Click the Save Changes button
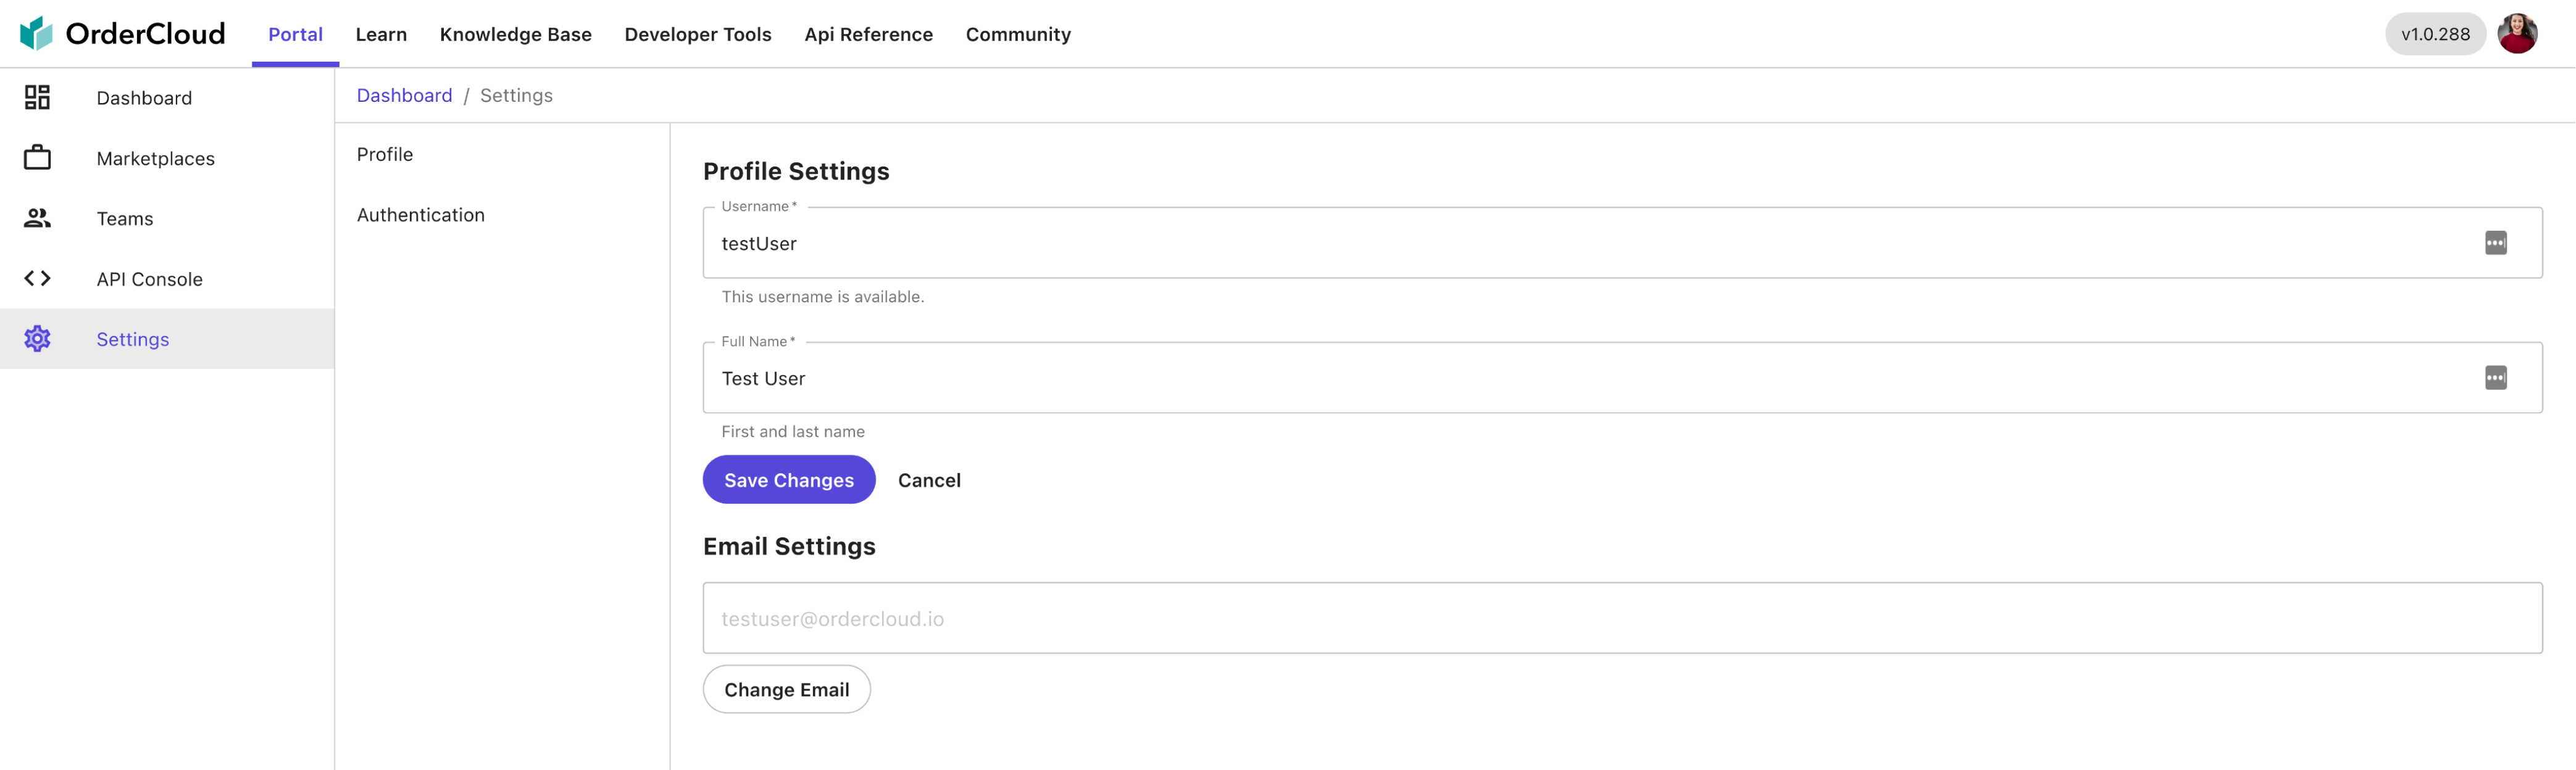 point(789,480)
